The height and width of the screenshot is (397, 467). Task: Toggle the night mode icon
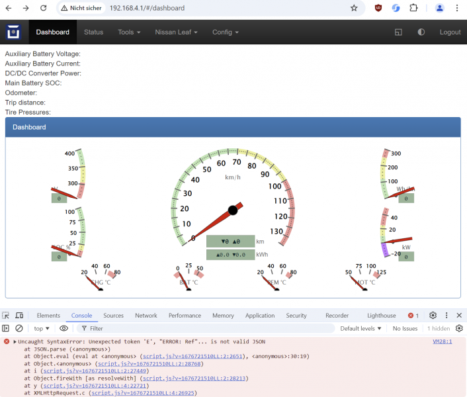(x=421, y=32)
